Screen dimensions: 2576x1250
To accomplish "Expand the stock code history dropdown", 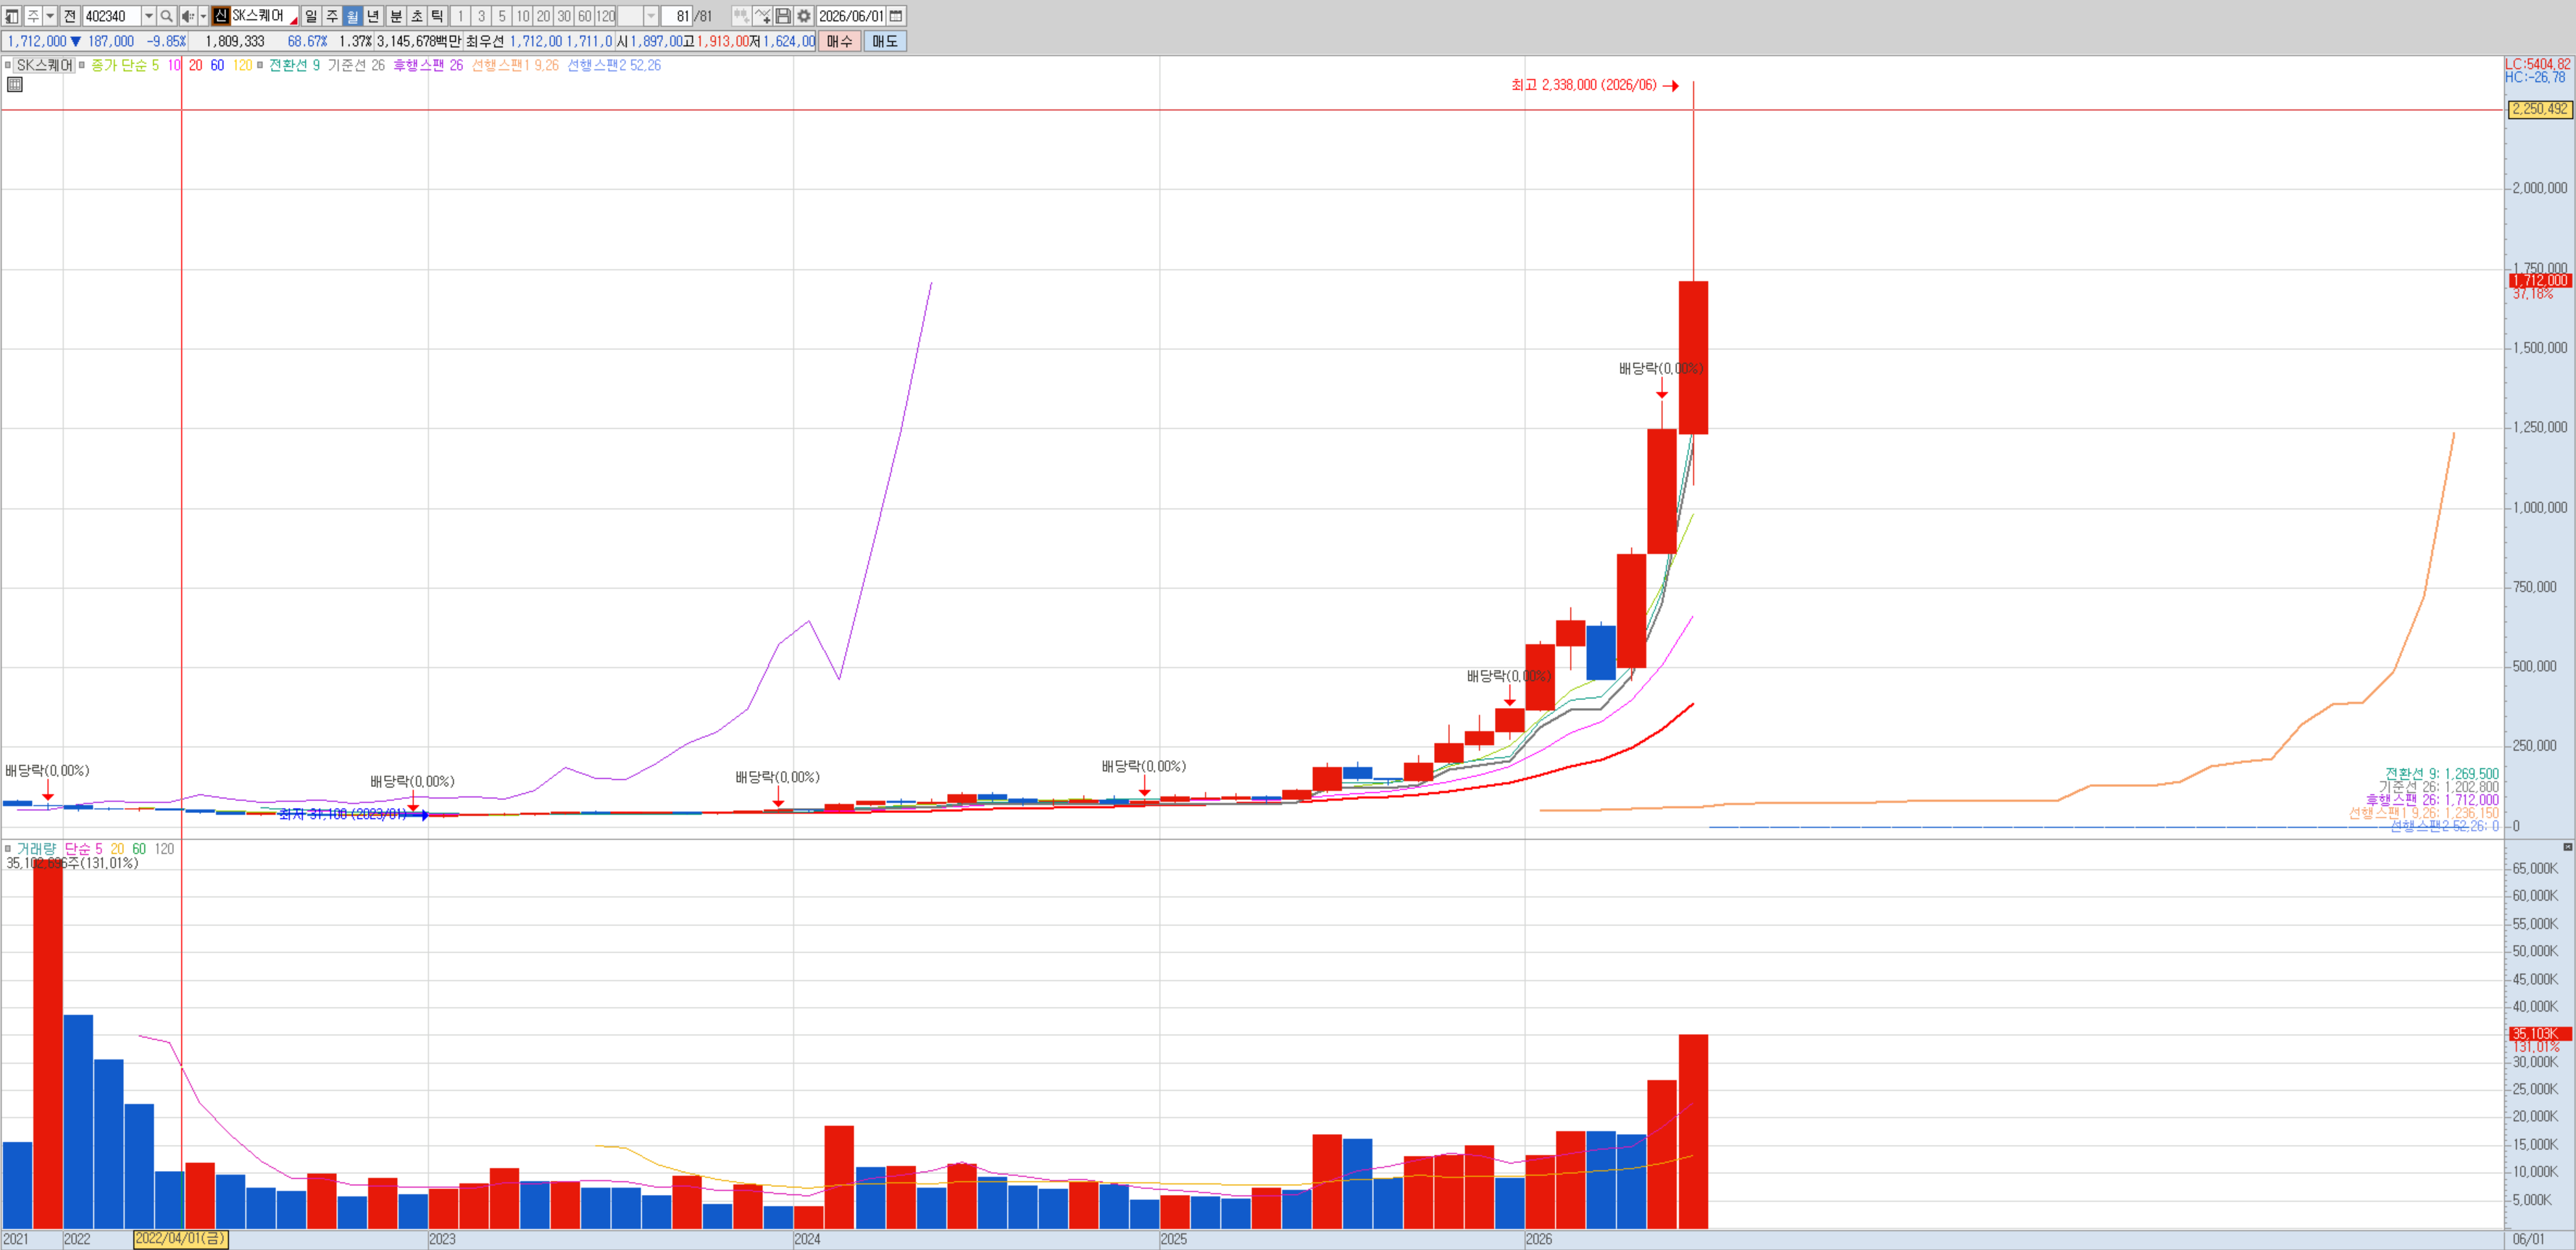I will pyautogui.click(x=149, y=16).
